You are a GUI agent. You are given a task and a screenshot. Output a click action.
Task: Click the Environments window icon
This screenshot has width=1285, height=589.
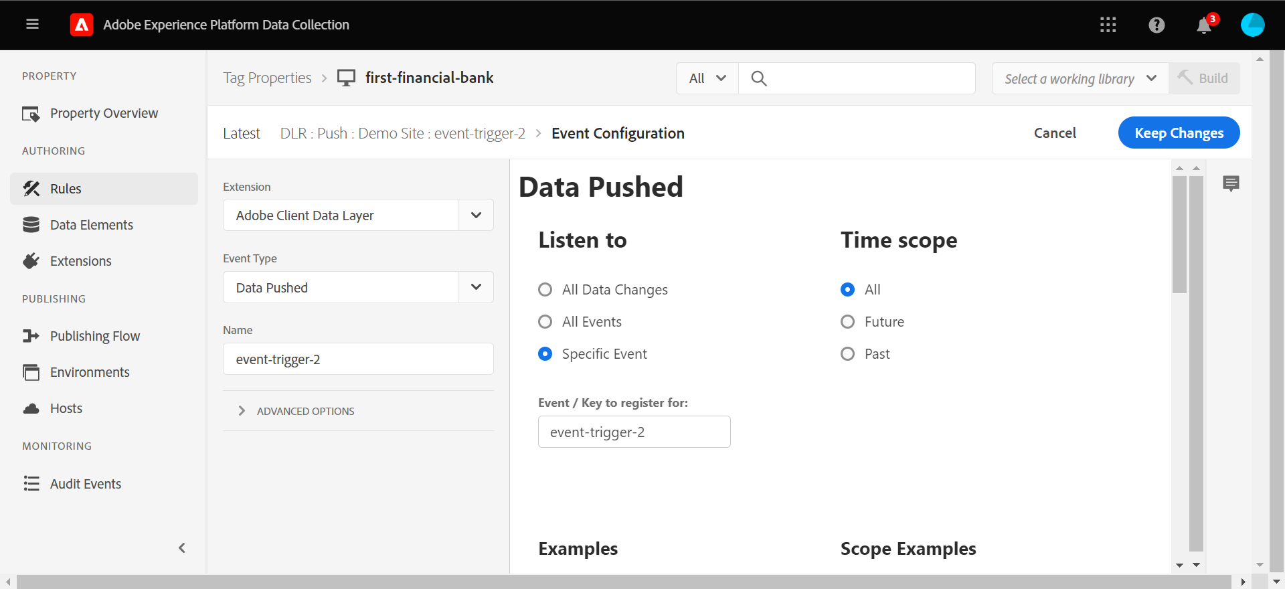click(x=31, y=372)
